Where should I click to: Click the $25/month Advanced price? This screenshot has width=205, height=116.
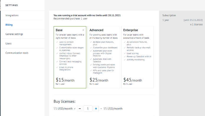(x=99, y=80)
